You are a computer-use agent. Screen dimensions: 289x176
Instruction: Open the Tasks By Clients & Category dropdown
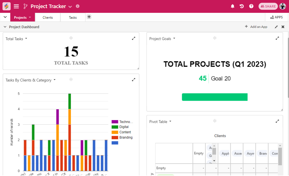[54, 80]
